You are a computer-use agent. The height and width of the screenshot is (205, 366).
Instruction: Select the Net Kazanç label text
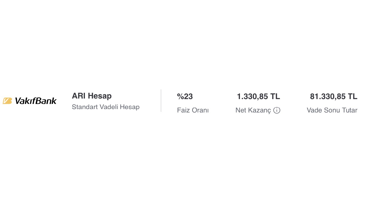pyautogui.click(x=253, y=110)
